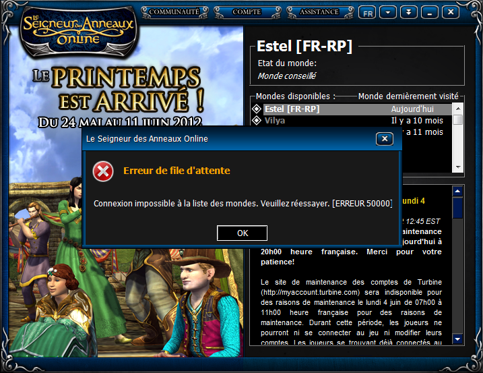Click OK in the error dialog

(x=242, y=233)
